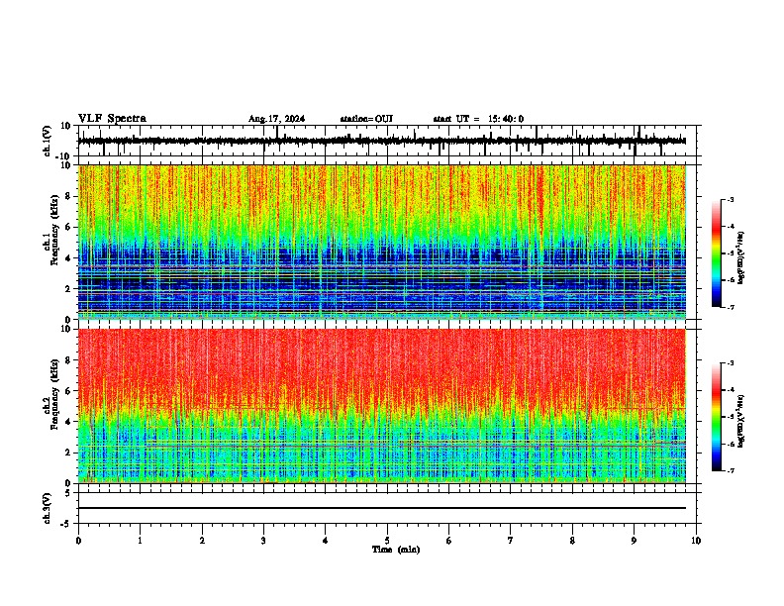Image resolution: width=784 pixels, height=606 pixels.
Task: Click the 5 minute tick label on Time axis
Action: (387, 541)
